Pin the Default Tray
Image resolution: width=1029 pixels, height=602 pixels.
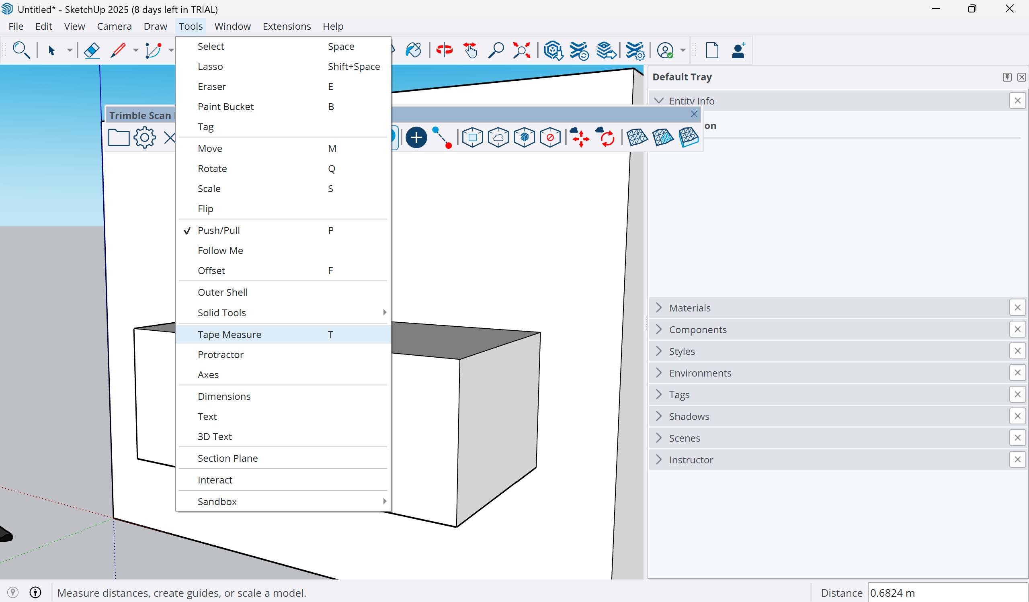click(1007, 77)
